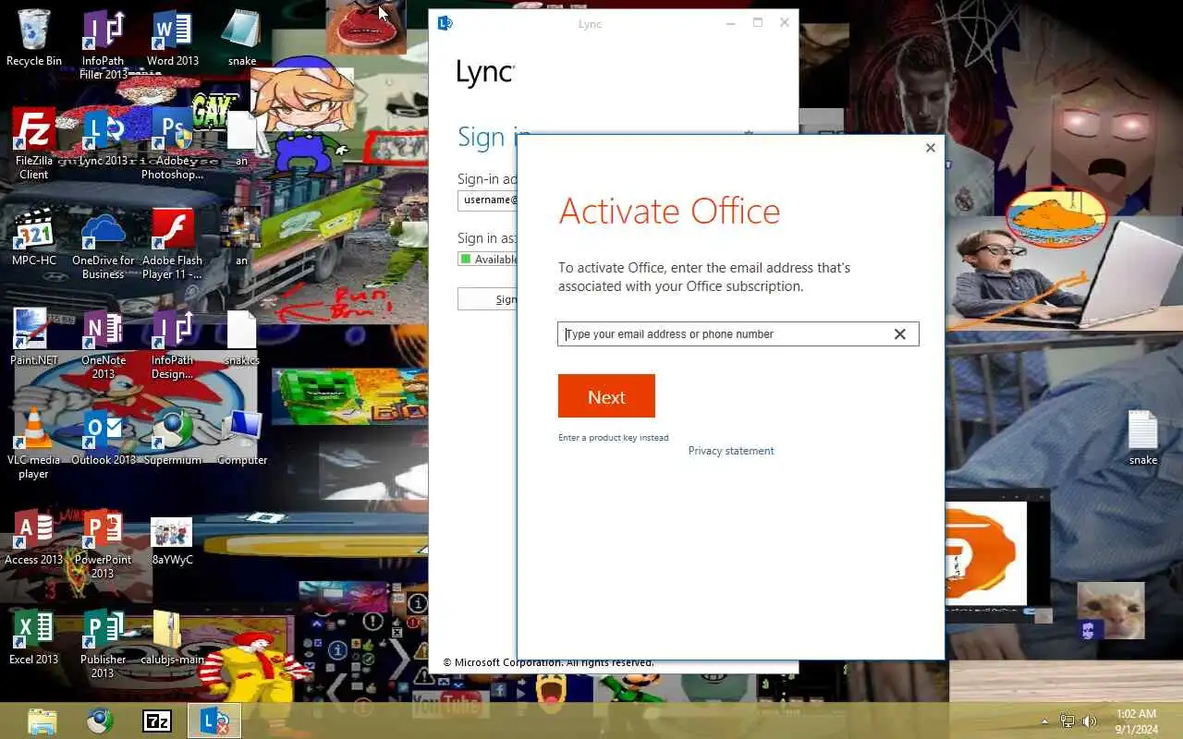Launch the Excel 2013 shortcut
This screenshot has height=739, width=1183.
point(34,637)
